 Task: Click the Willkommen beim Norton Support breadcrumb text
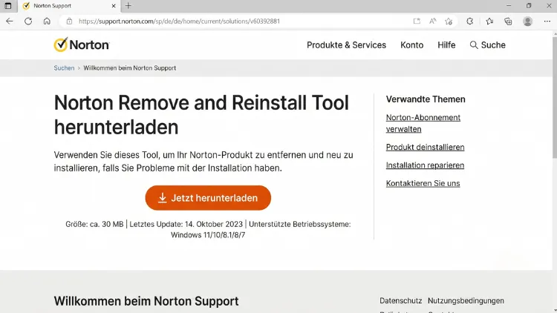coord(130,68)
